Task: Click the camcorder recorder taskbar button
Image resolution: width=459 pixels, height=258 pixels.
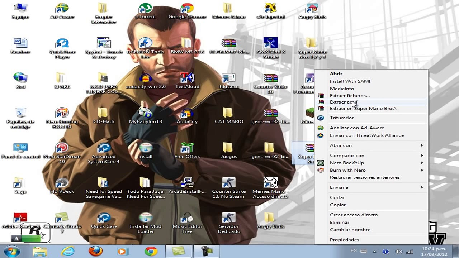Action: pos(207,251)
